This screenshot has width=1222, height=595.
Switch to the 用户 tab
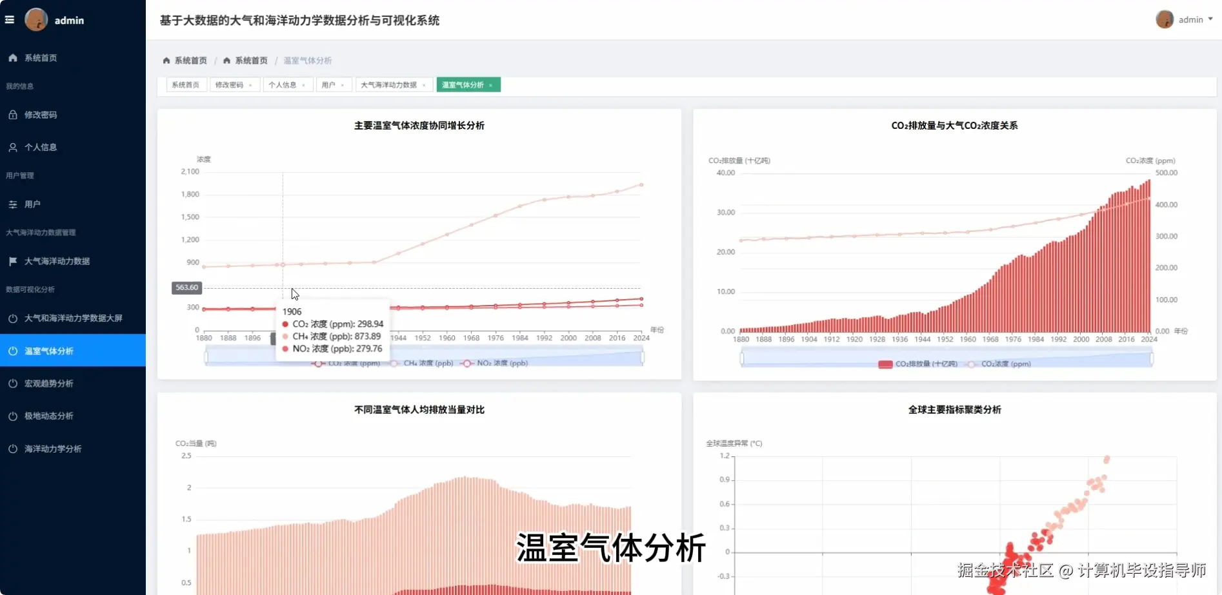click(329, 84)
